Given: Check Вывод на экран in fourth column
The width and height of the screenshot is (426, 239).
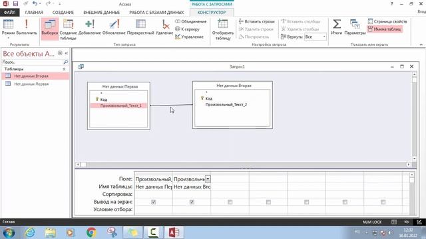Looking at the screenshot, I should click(x=268, y=202).
